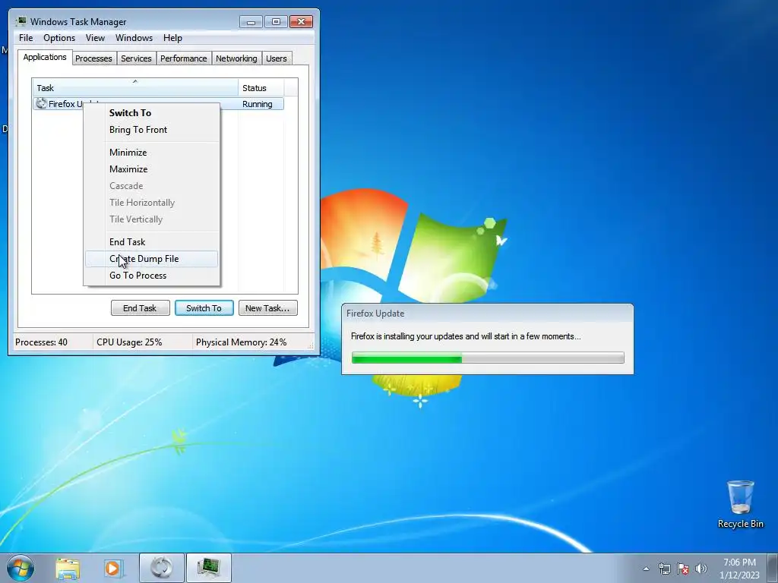Switch to the Applications tab
The width and height of the screenshot is (778, 583).
coord(45,57)
